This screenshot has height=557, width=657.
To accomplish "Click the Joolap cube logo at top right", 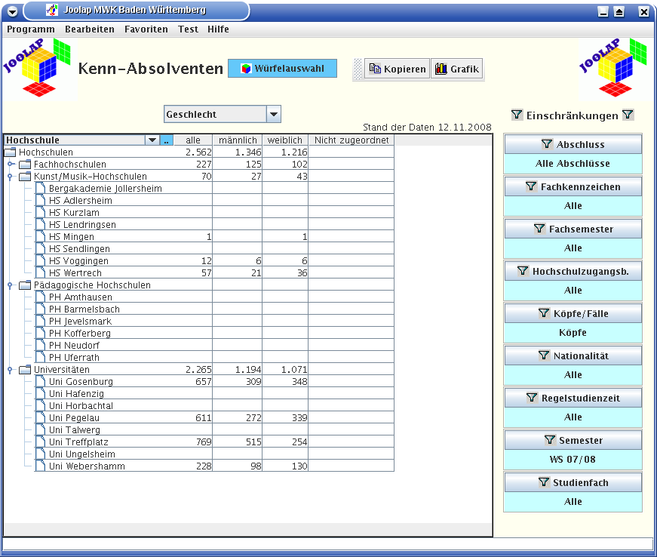I will (613, 69).
